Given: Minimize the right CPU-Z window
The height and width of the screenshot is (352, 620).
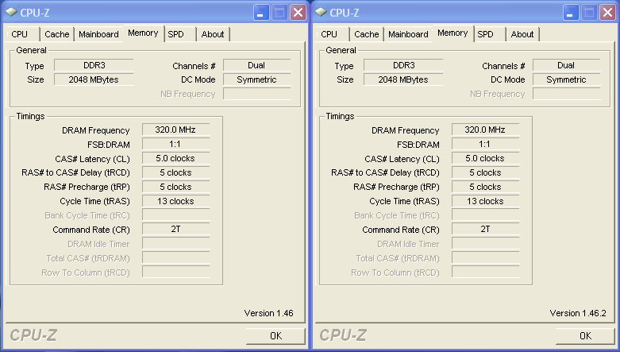Looking at the screenshot, I should click(570, 13).
